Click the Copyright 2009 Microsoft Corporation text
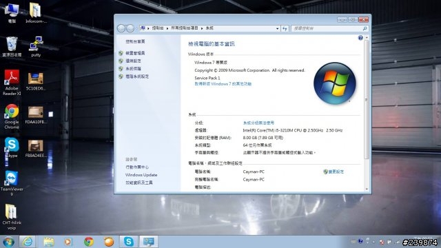 pos(249,70)
